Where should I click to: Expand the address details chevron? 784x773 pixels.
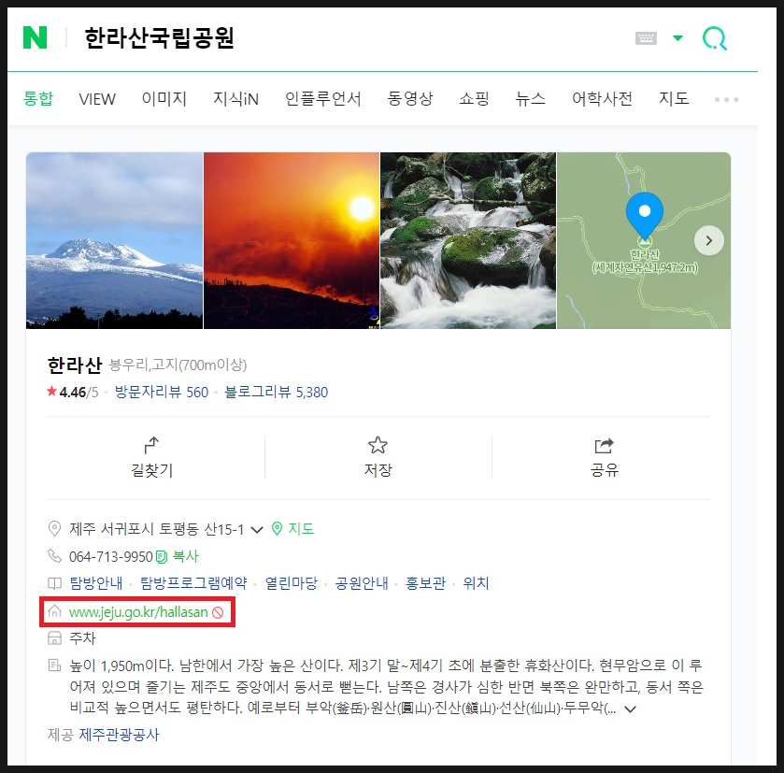[x=256, y=529]
